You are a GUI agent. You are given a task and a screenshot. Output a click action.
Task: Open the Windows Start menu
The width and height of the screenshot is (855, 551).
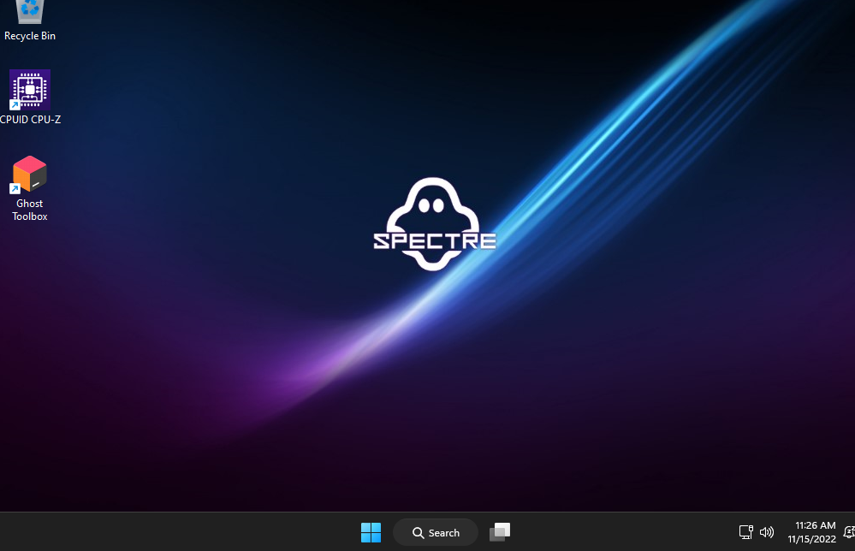tap(371, 532)
